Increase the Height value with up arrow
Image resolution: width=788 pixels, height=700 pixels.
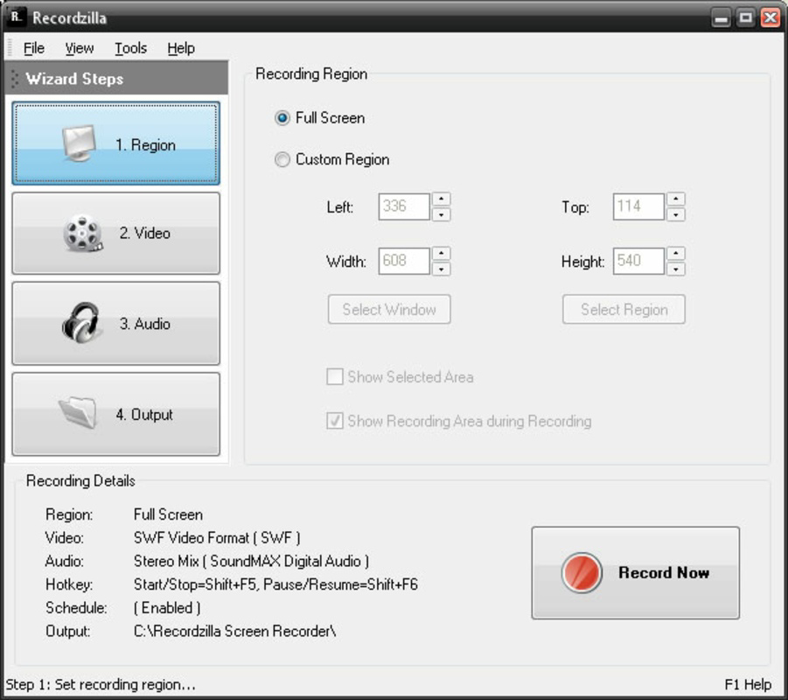pos(676,254)
